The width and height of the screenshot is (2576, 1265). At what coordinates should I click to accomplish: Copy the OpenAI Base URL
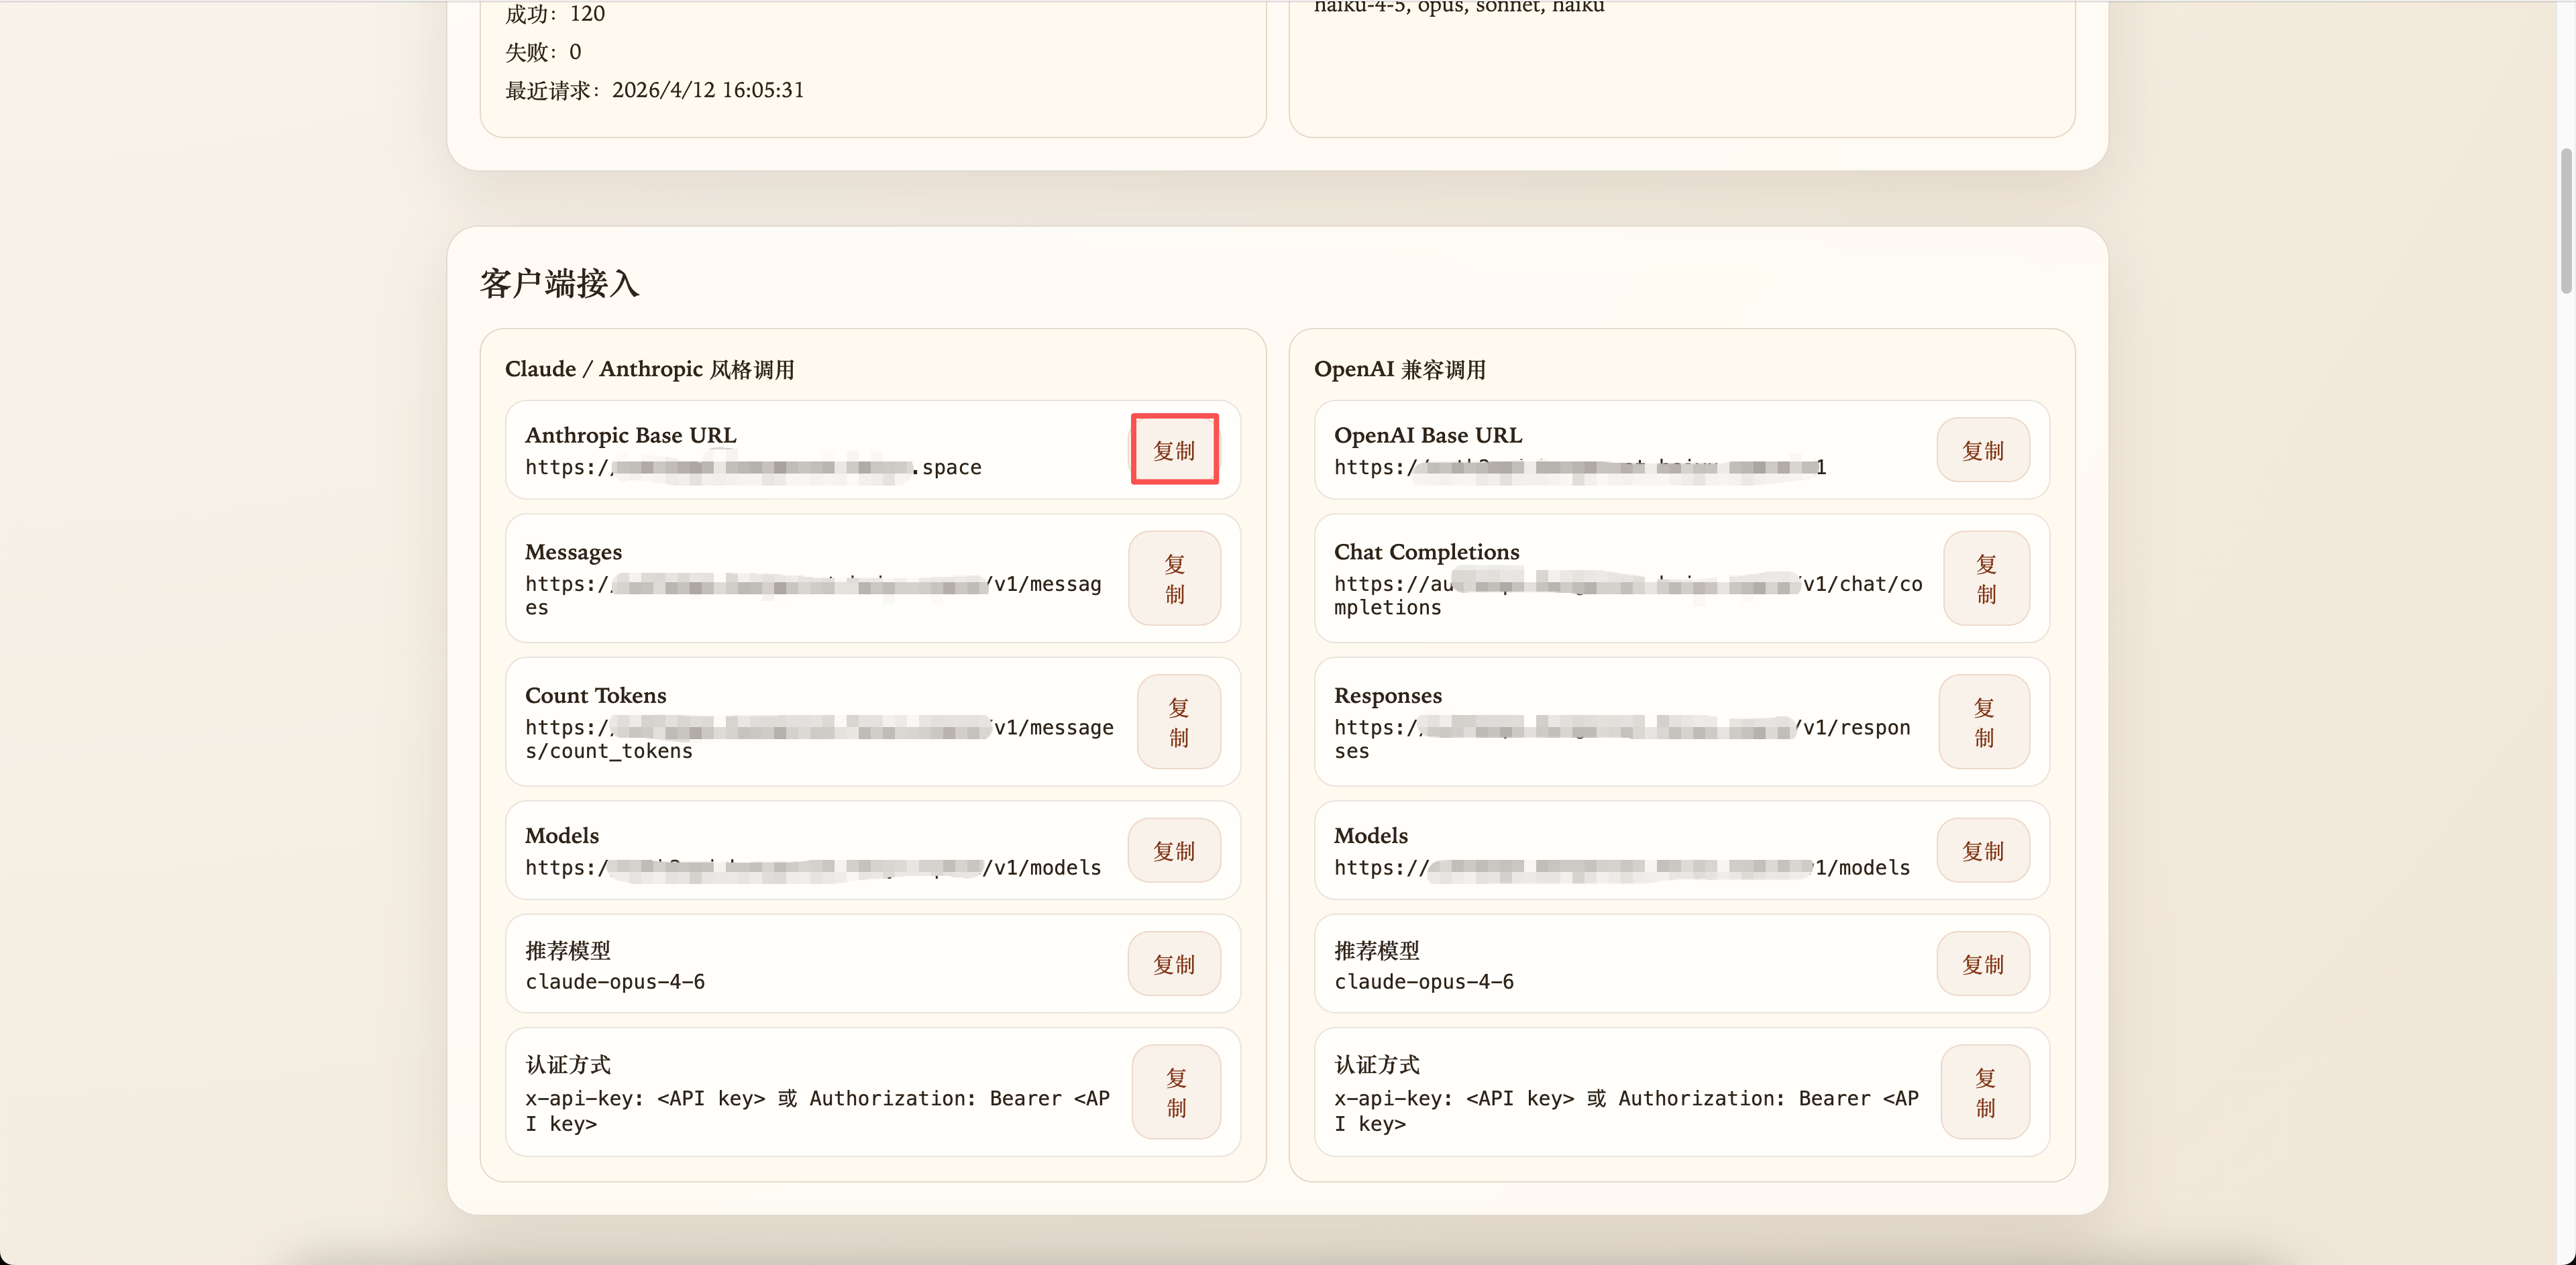click(1983, 451)
